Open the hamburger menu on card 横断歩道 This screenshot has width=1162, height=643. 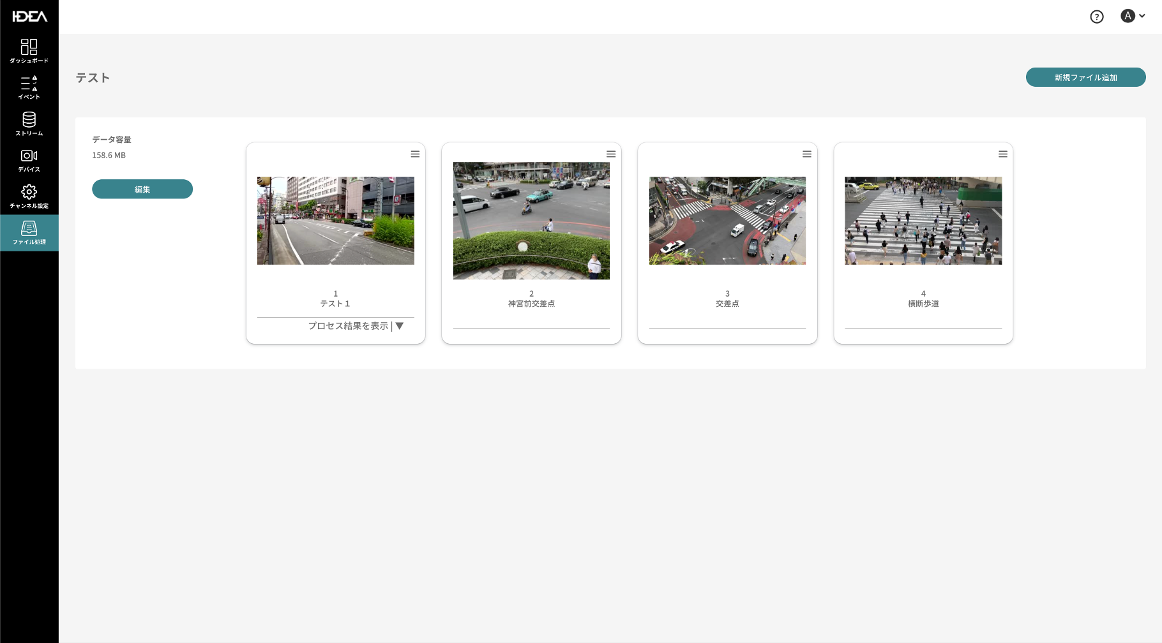[x=1003, y=154]
